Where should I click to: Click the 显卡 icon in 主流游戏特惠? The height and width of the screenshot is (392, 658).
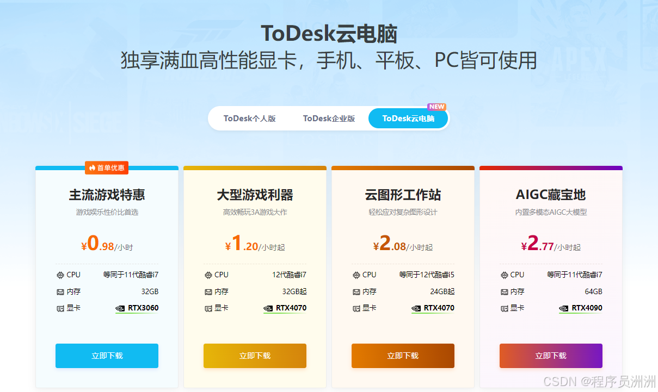[x=60, y=309]
